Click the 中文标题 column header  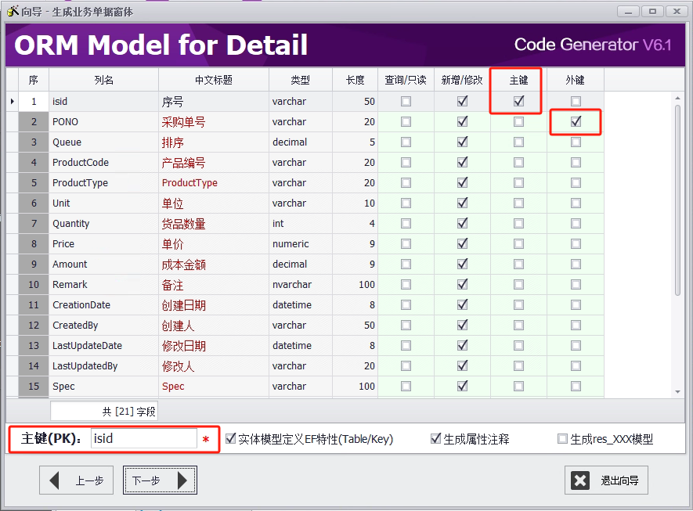214,80
